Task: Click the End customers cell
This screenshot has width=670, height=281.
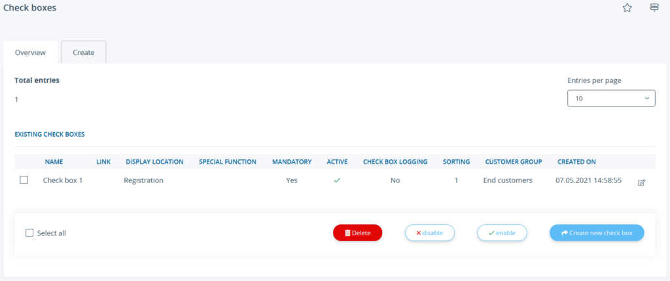Action: coord(508,180)
